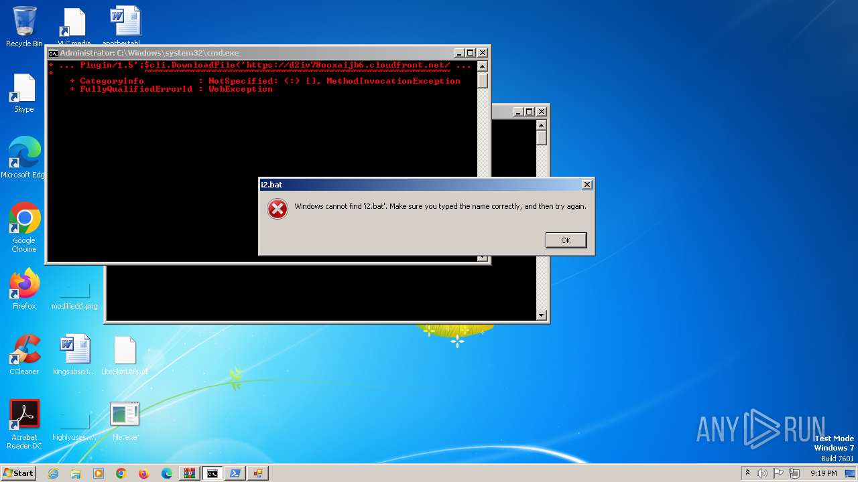Open the VLC media player shortcut

74,27
